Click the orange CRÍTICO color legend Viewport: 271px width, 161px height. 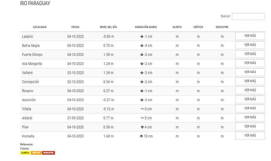[36, 153]
